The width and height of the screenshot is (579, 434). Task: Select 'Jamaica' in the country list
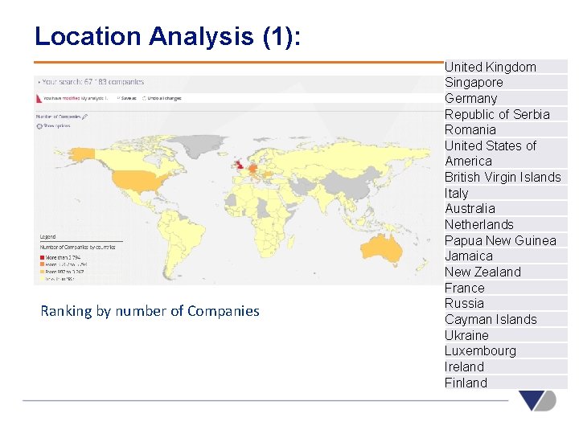click(x=506, y=256)
